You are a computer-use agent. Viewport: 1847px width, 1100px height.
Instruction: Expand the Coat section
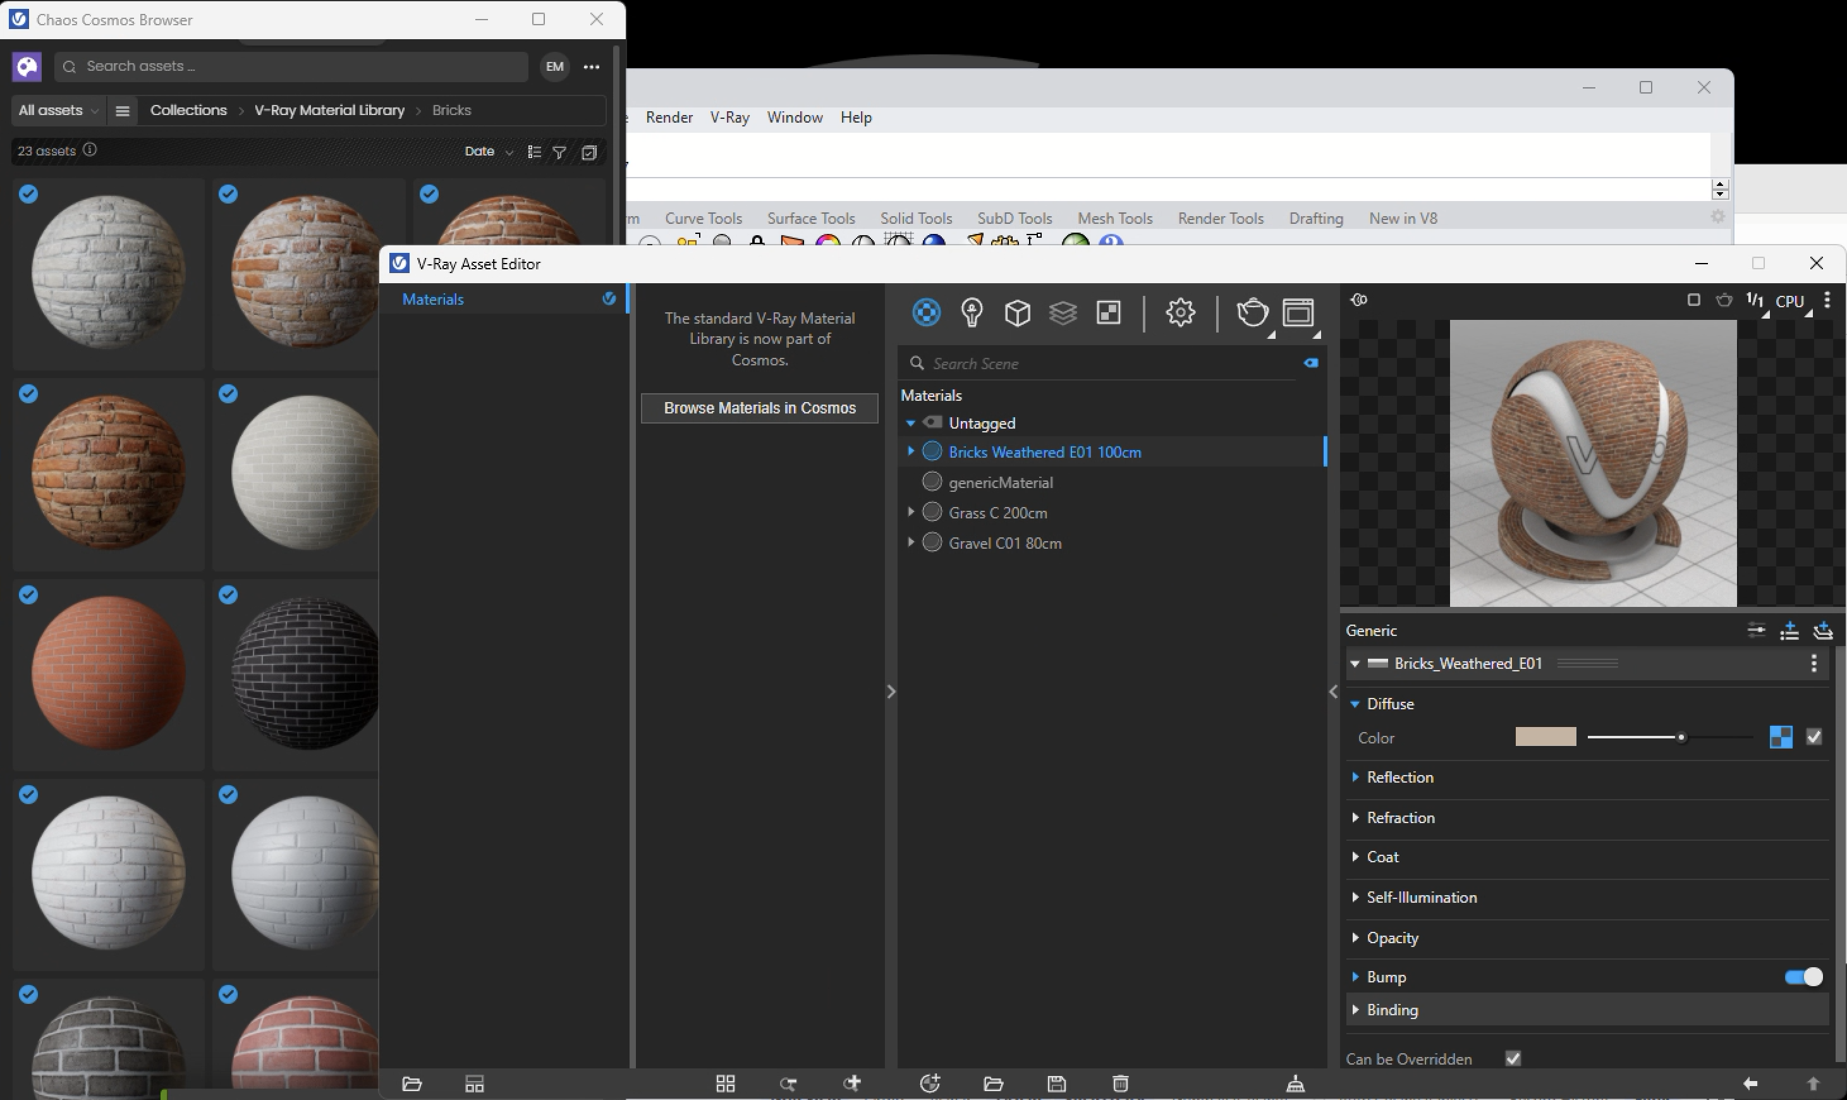point(1355,856)
